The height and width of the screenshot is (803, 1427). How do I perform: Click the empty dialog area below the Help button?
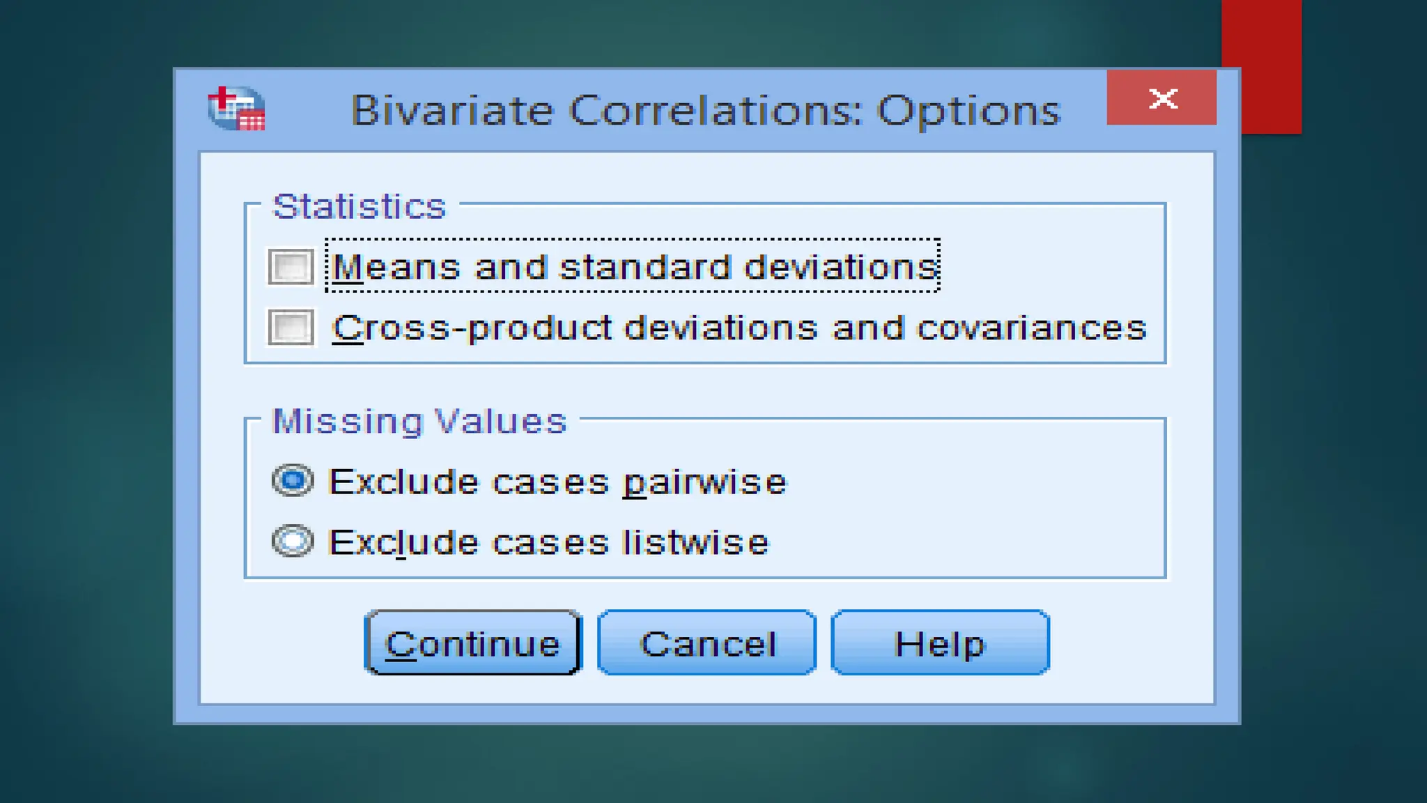(x=939, y=690)
